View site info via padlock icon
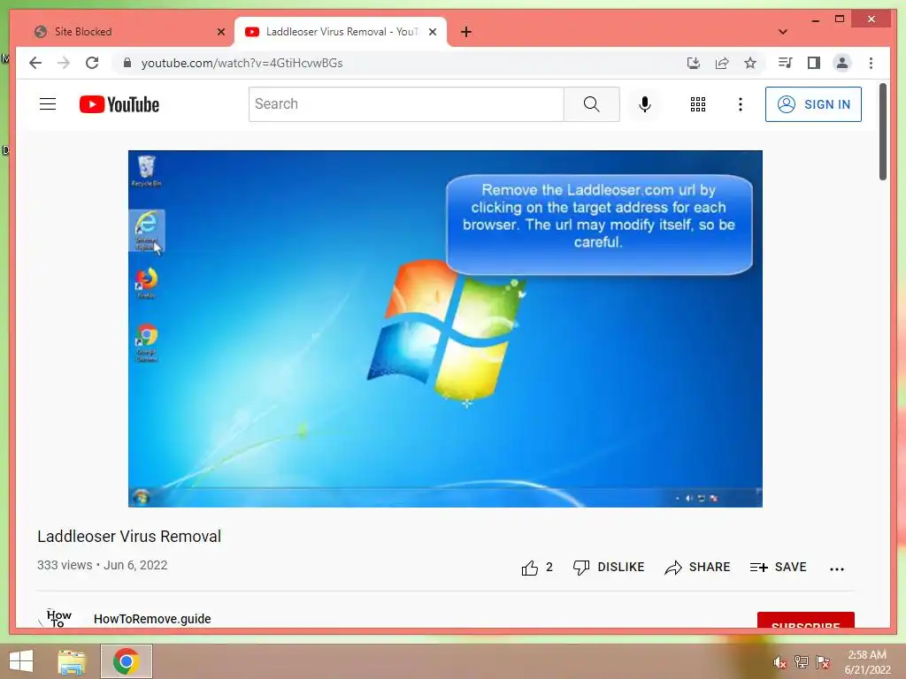Image resolution: width=906 pixels, height=679 pixels. tap(127, 63)
